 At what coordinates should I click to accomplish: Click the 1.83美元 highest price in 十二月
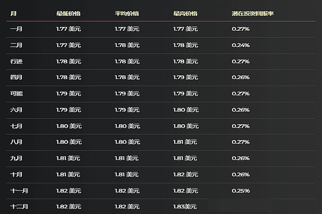tap(185, 206)
